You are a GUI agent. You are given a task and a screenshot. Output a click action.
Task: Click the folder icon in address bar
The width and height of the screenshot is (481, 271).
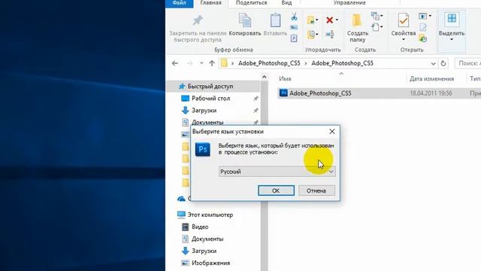[x=224, y=63]
